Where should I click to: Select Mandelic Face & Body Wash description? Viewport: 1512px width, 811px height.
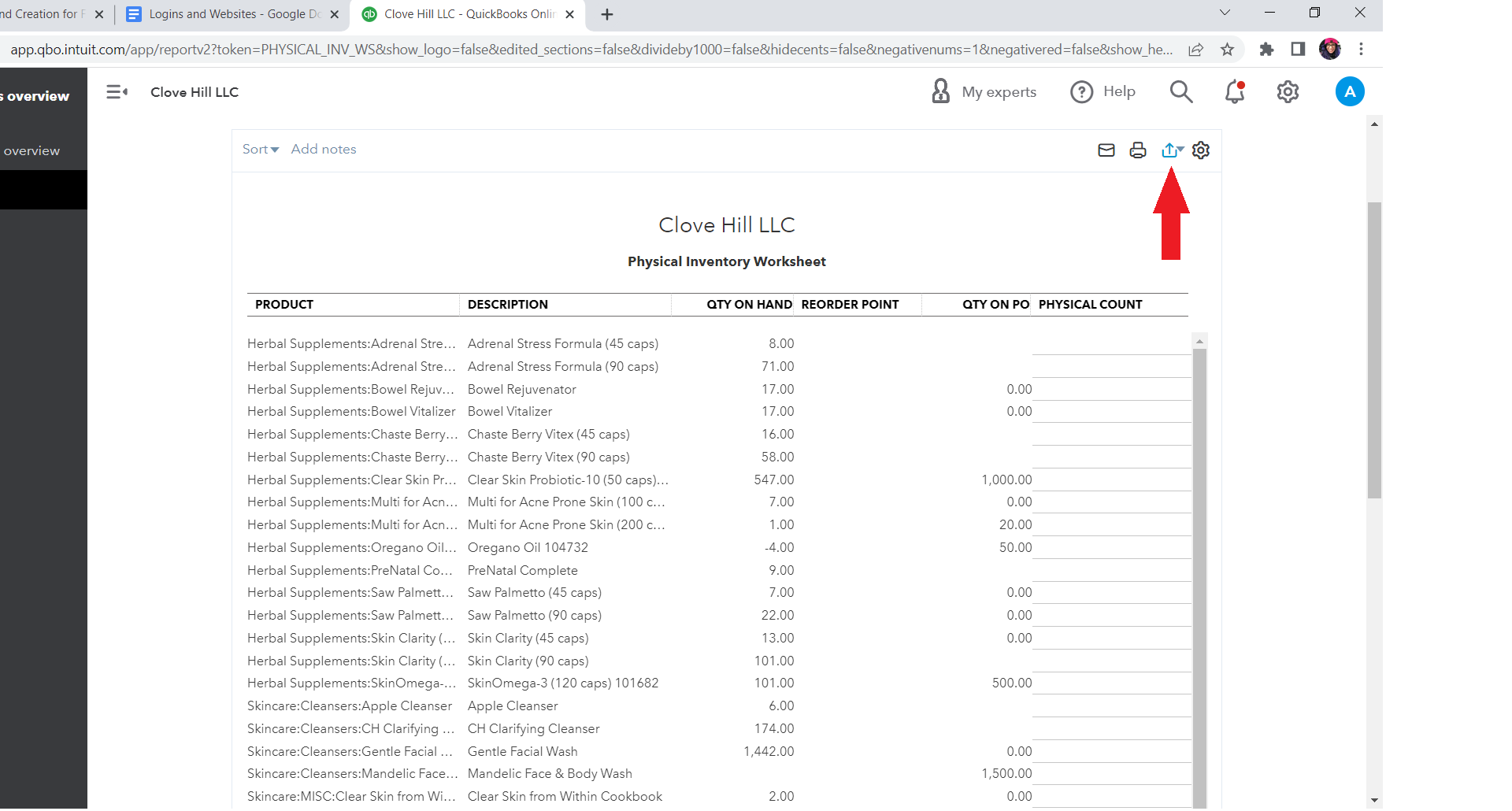pos(550,774)
